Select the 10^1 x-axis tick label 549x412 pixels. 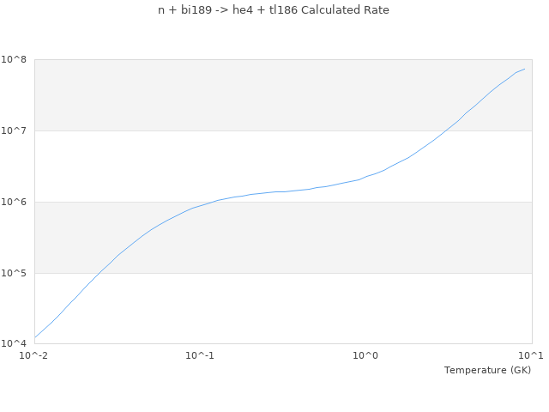[532, 355]
